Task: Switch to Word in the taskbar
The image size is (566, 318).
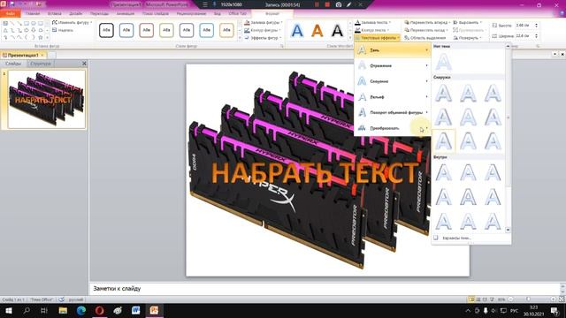Action: pyautogui.click(x=135, y=310)
